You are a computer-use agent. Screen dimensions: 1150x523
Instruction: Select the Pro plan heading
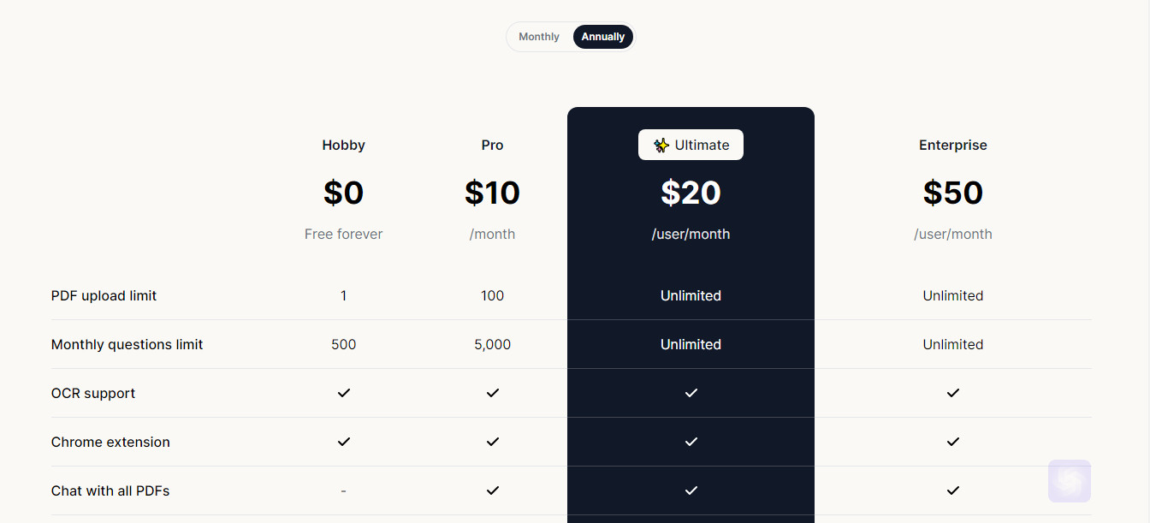[493, 146]
